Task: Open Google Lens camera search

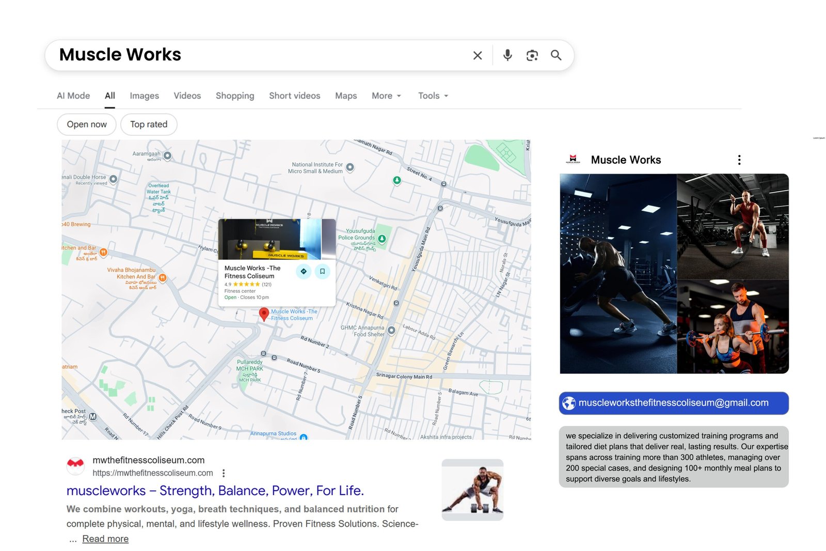Action: 532,55
